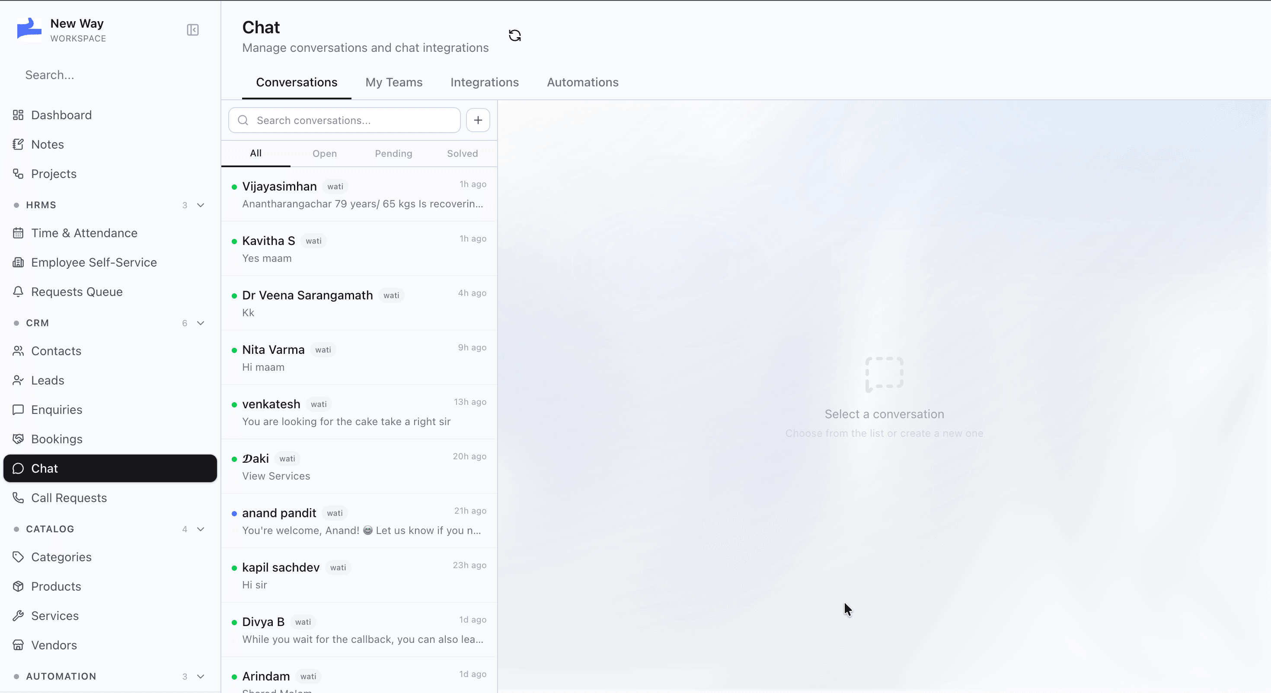Screen dimensions: 1271x693
Task: Click the CATALOG section header
Action: point(110,529)
